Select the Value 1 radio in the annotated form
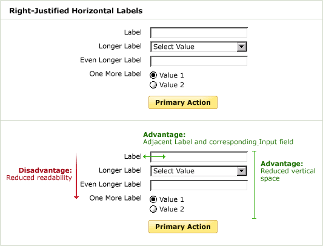The image size is (323, 246). 153,199
